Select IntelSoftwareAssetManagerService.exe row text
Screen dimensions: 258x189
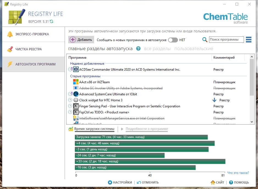[122, 118]
